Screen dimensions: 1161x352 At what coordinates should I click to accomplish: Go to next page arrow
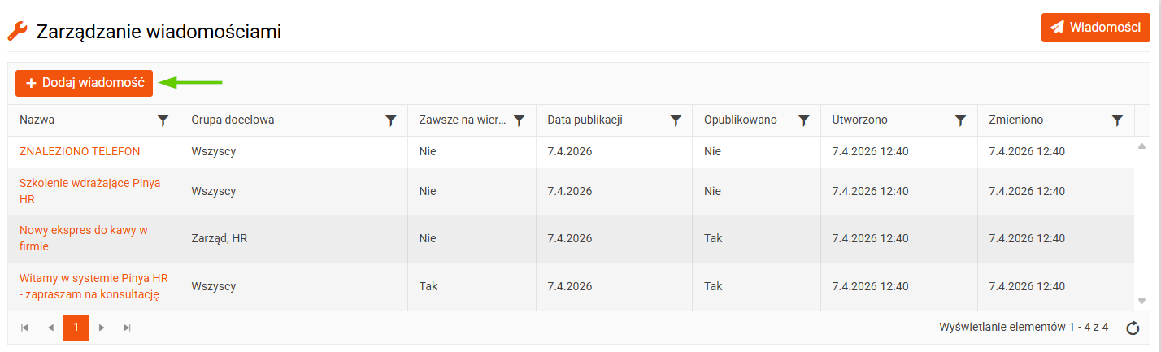[102, 328]
